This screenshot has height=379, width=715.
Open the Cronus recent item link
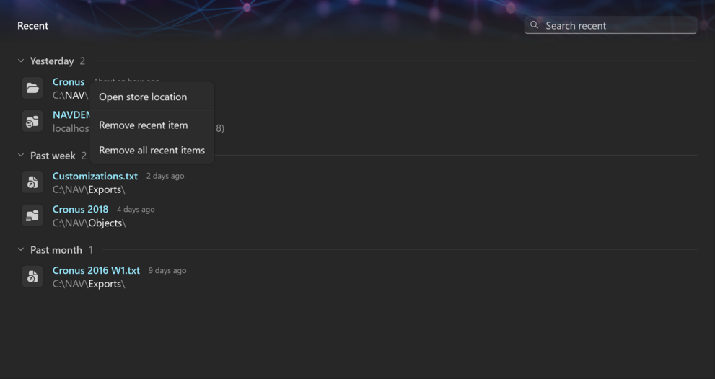(69, 82)
